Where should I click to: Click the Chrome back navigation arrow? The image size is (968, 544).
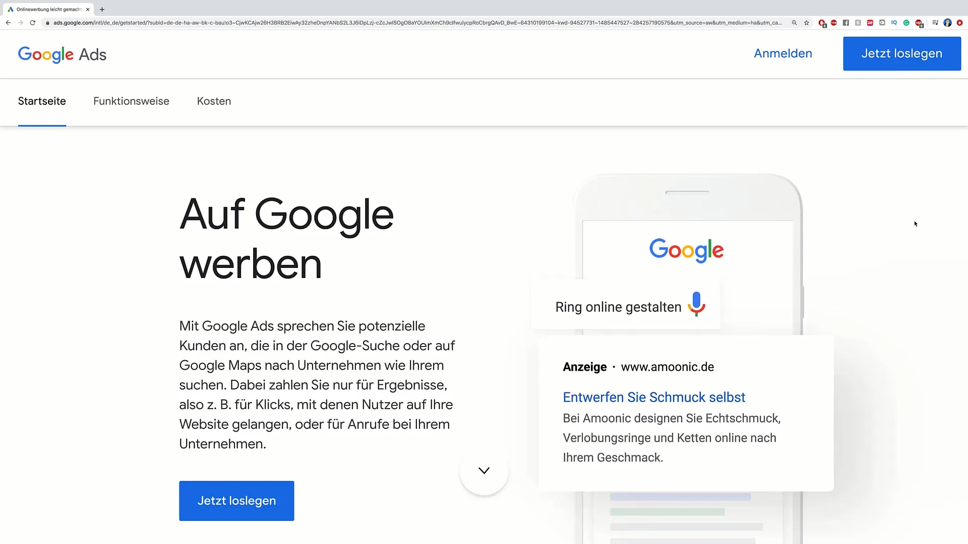(8, 23)
